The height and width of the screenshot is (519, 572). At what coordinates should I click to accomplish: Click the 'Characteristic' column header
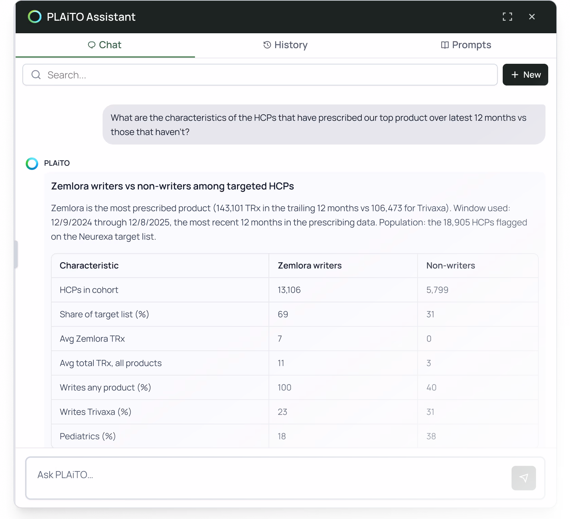89,266
